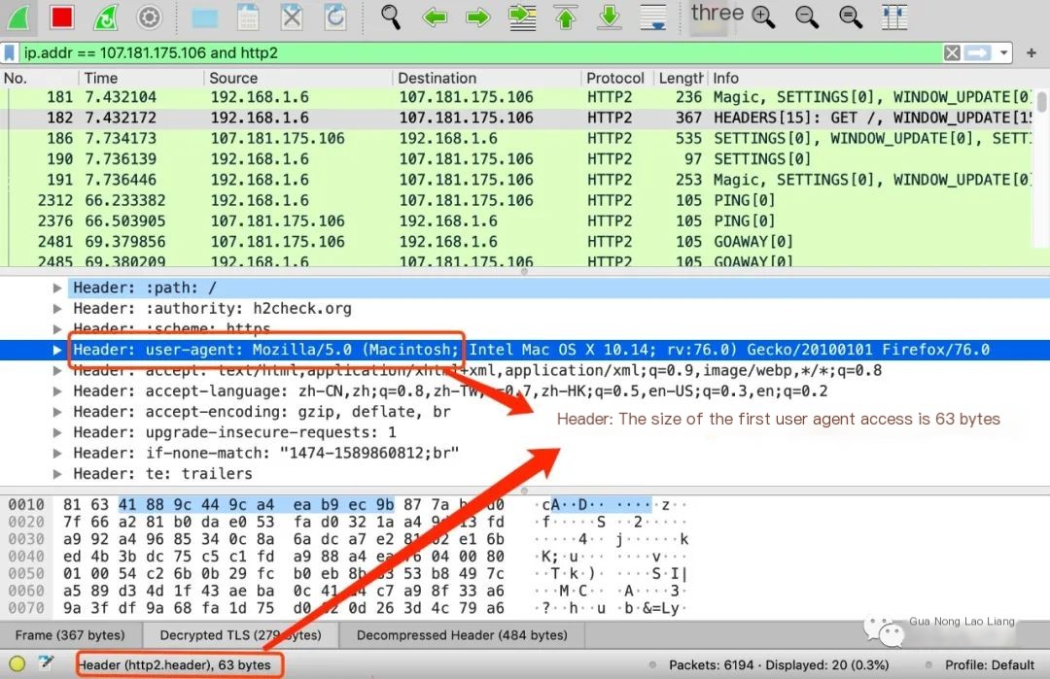Screen dimensions: 1050x679
Task: Open display filter bookmarks
Action: coord(10,52)
